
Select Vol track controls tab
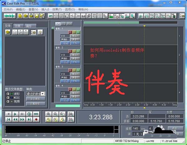pos(58,24)
